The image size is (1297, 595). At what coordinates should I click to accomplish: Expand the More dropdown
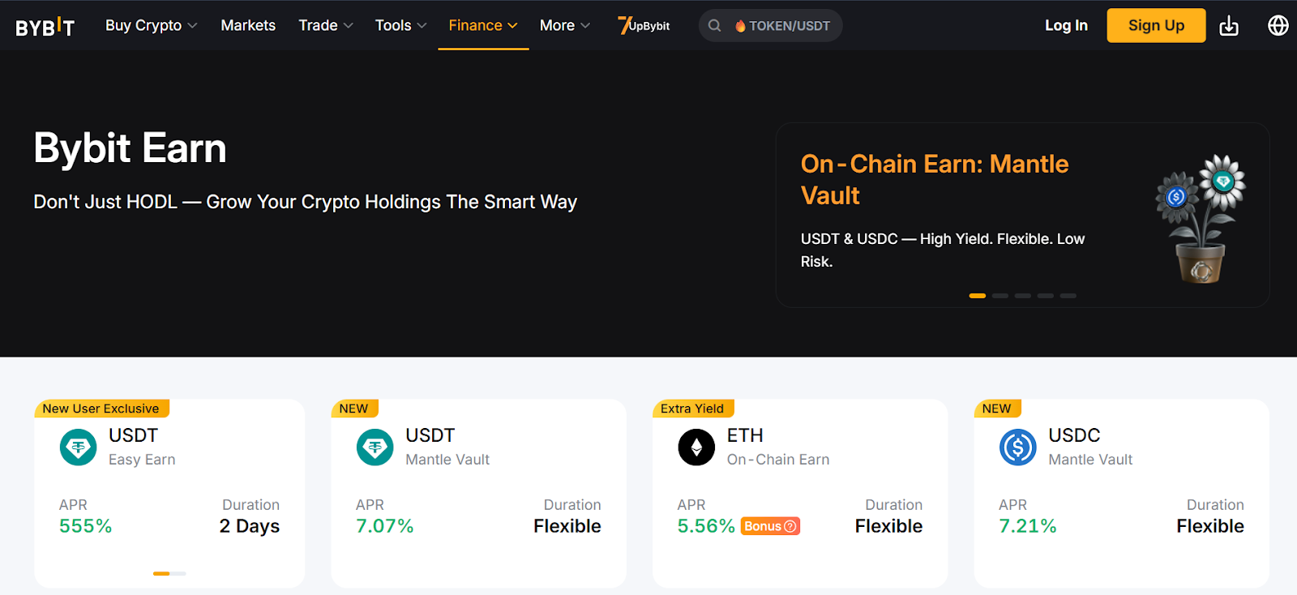(563, 25)
